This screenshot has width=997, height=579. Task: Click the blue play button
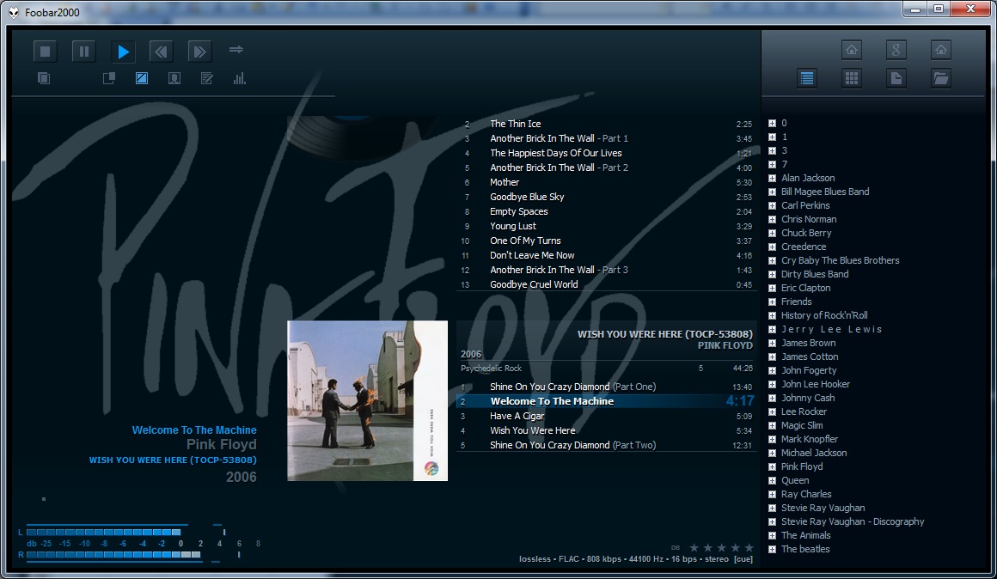pyautogui.click(x=123, y=52)
